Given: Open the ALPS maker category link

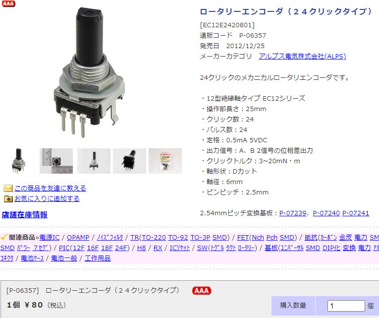Looking at the screenshot, I should tap(302, 57).
